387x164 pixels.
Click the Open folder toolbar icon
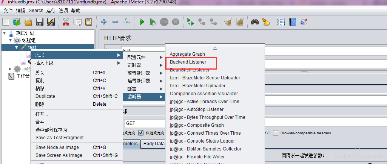pos(28,22)
